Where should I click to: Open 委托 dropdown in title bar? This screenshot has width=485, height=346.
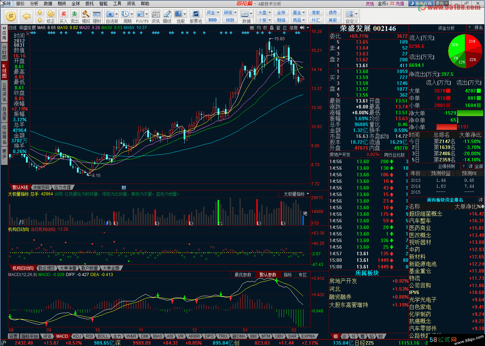(442, 3)
